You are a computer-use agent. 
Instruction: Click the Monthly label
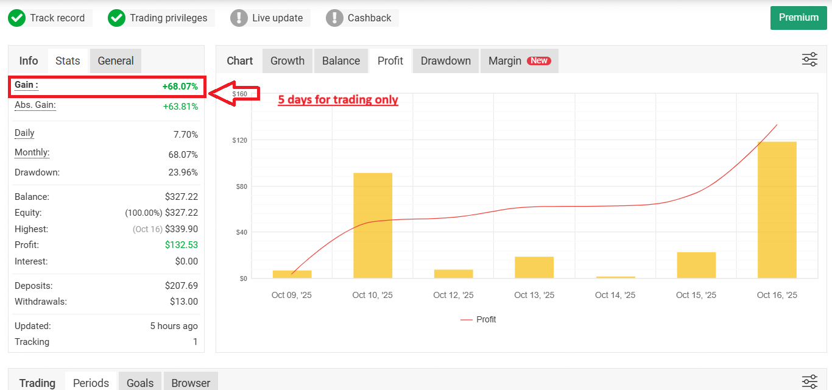[32, 153]
